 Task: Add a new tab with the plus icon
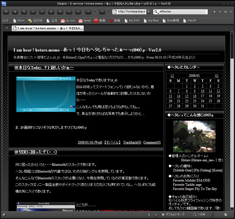[x=7, y=28]
